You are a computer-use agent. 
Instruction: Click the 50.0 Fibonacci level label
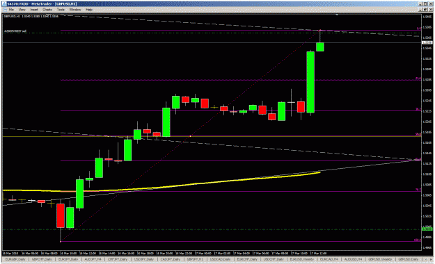coord(418,134)
